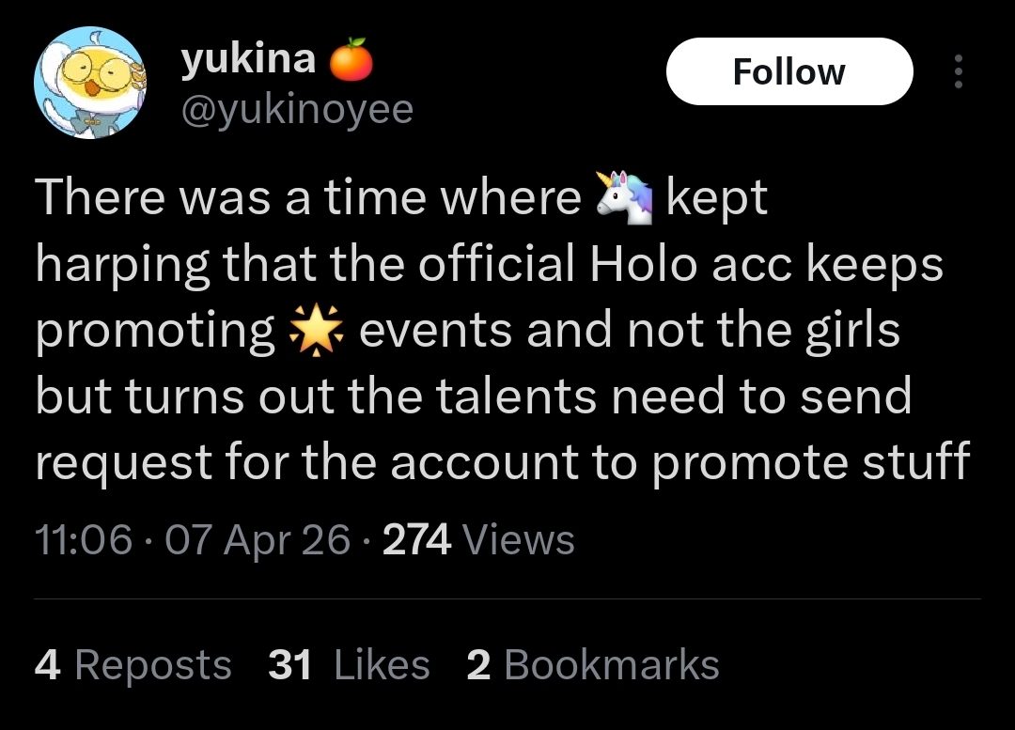
Task: Click the word talents in the tweet
Action: tap(516, 396)
